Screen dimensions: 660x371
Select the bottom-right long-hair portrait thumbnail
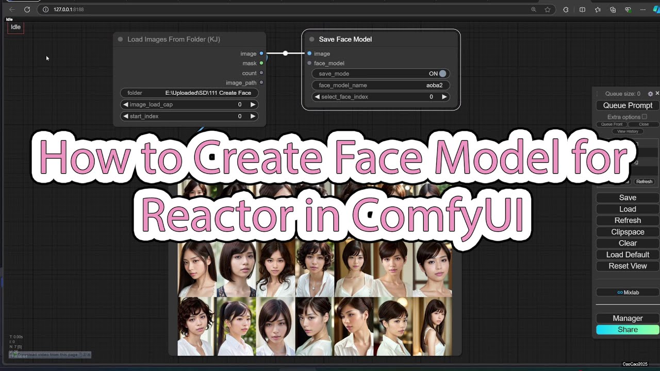coord(432,326)
